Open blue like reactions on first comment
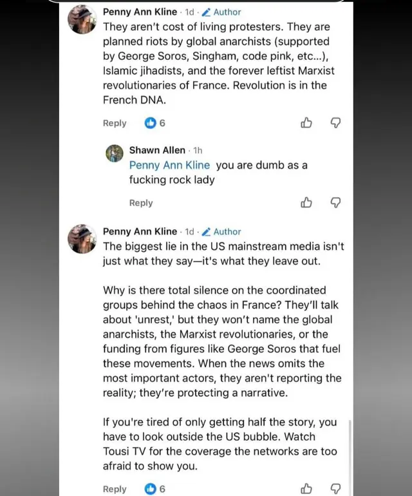412x496 pixels. click(155, 123)
